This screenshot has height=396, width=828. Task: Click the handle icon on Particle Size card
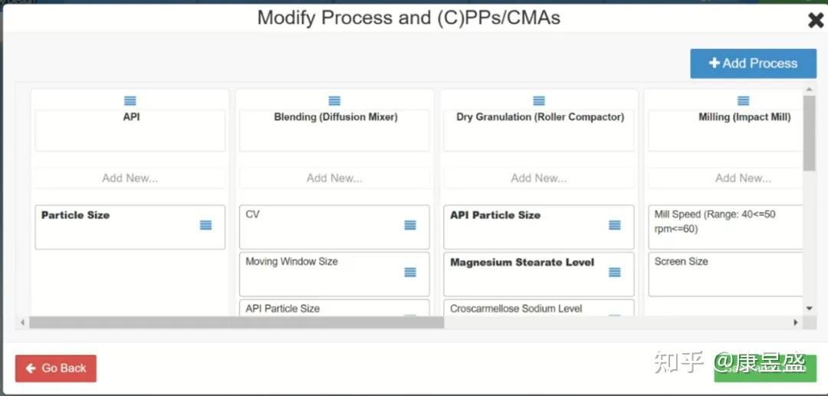coord(205,225)
